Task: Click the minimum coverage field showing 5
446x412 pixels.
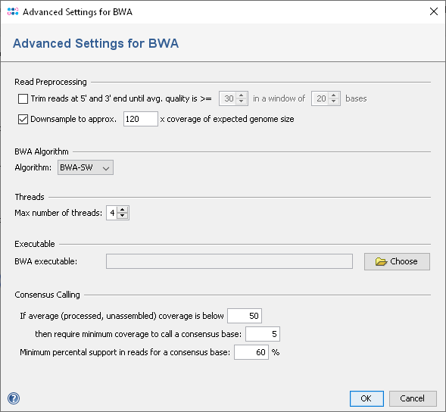Action: point(263,334)
